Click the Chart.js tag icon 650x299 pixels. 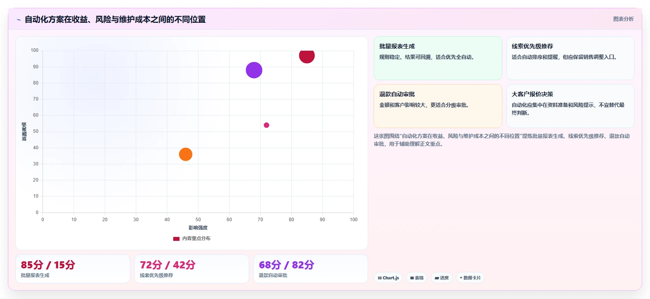point(380,278)
